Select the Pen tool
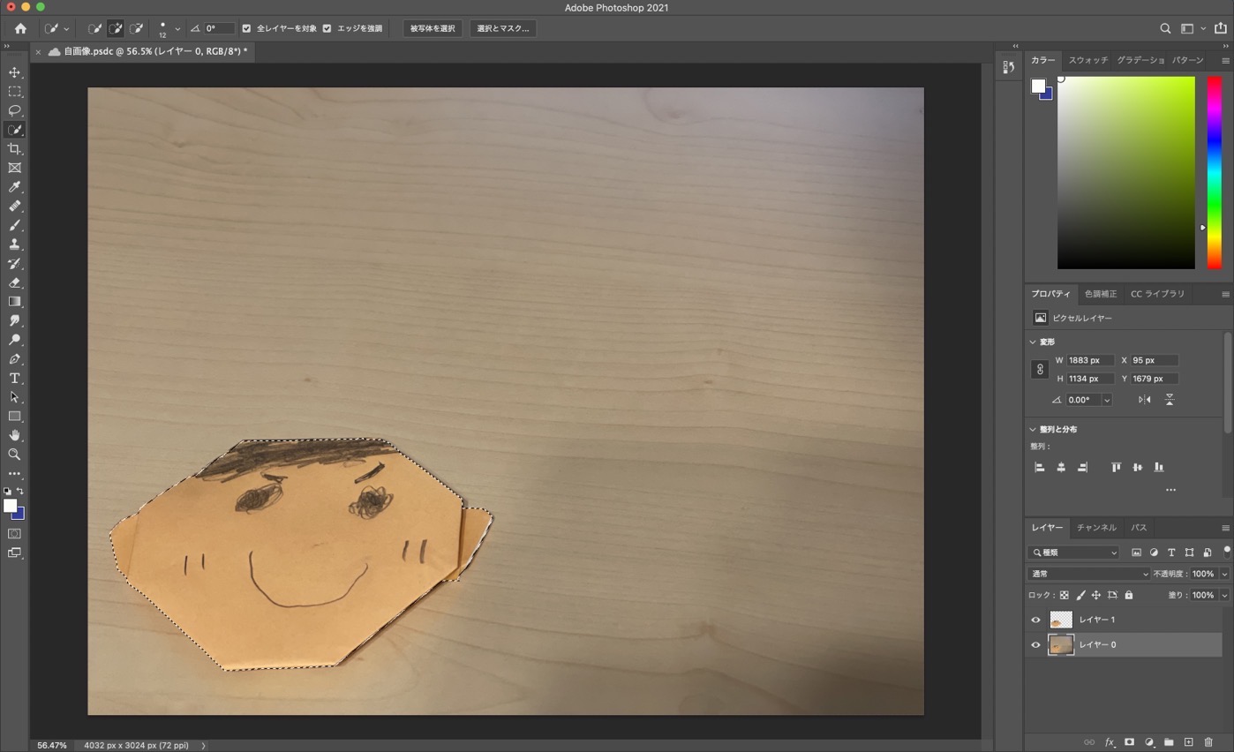Image resolution: width=1234 pixels, height=752 pixels. [x=14, y=359]
